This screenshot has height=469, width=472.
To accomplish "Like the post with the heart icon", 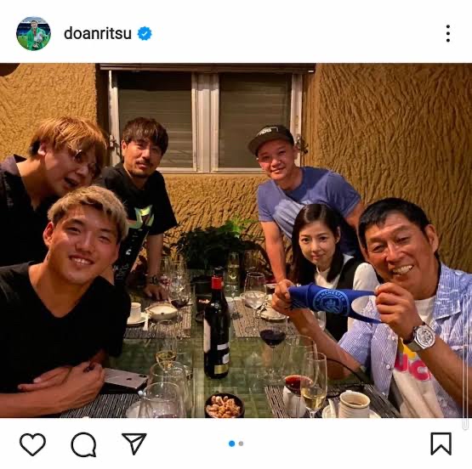I will [32, 444].
